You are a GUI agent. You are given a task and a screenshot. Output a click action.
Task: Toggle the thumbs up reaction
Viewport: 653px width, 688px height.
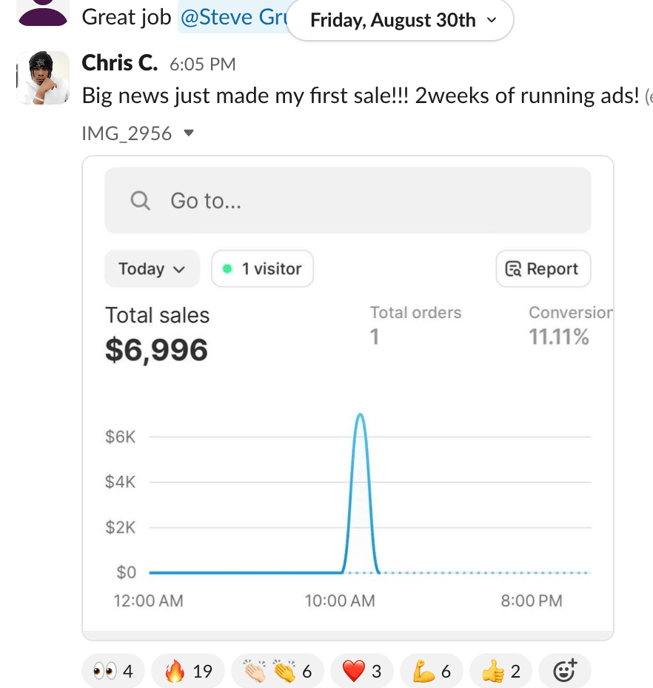click(500, 672)
